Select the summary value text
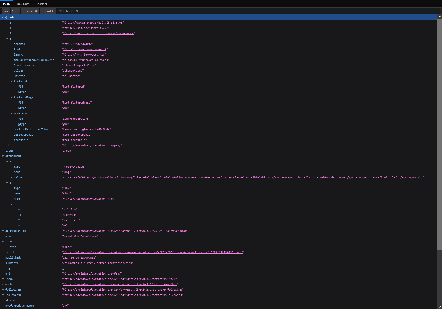 pos(97,263)
